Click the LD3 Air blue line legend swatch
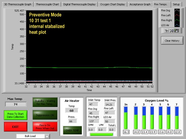 pyautogui.click(x=177, y=25)
